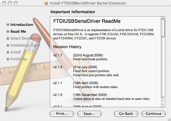The height and width of the screenshot is (121, 171).
Task: Click the scroll up arrow
Action: pyautogui.click(x=163, y=100)
